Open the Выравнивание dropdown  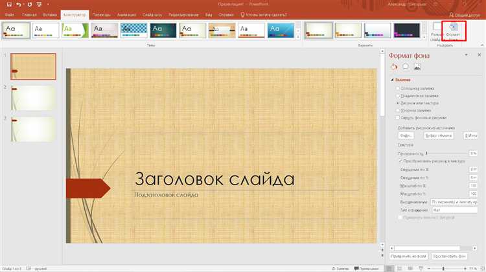click(454, 201)
